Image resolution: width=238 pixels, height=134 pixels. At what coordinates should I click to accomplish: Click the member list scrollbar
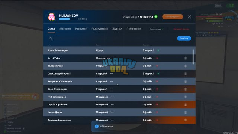(x=193, y=57)
